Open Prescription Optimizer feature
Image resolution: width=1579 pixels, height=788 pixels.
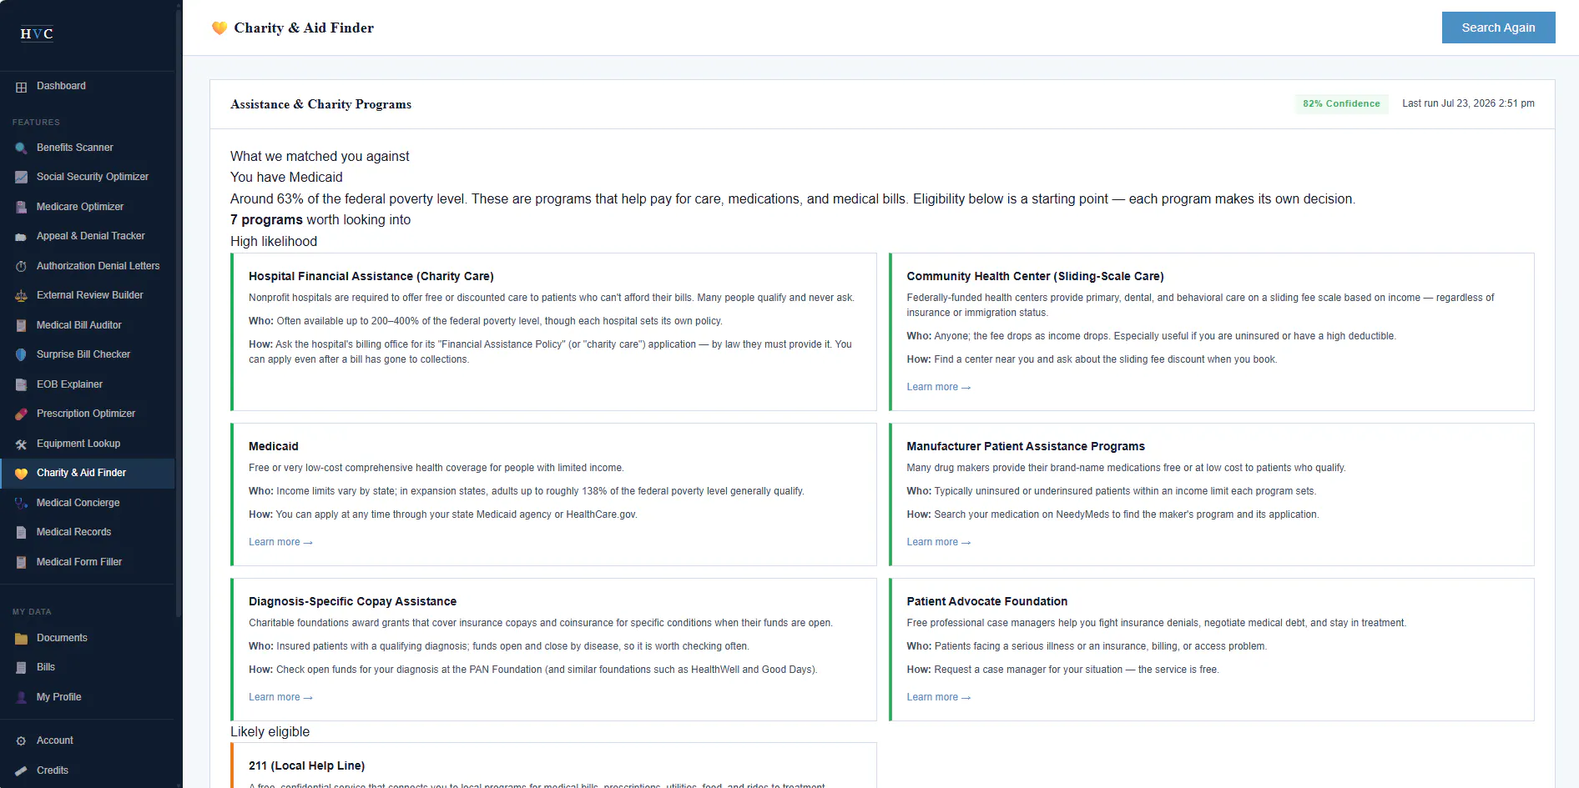pyautogui.click(x=86, y=414)
